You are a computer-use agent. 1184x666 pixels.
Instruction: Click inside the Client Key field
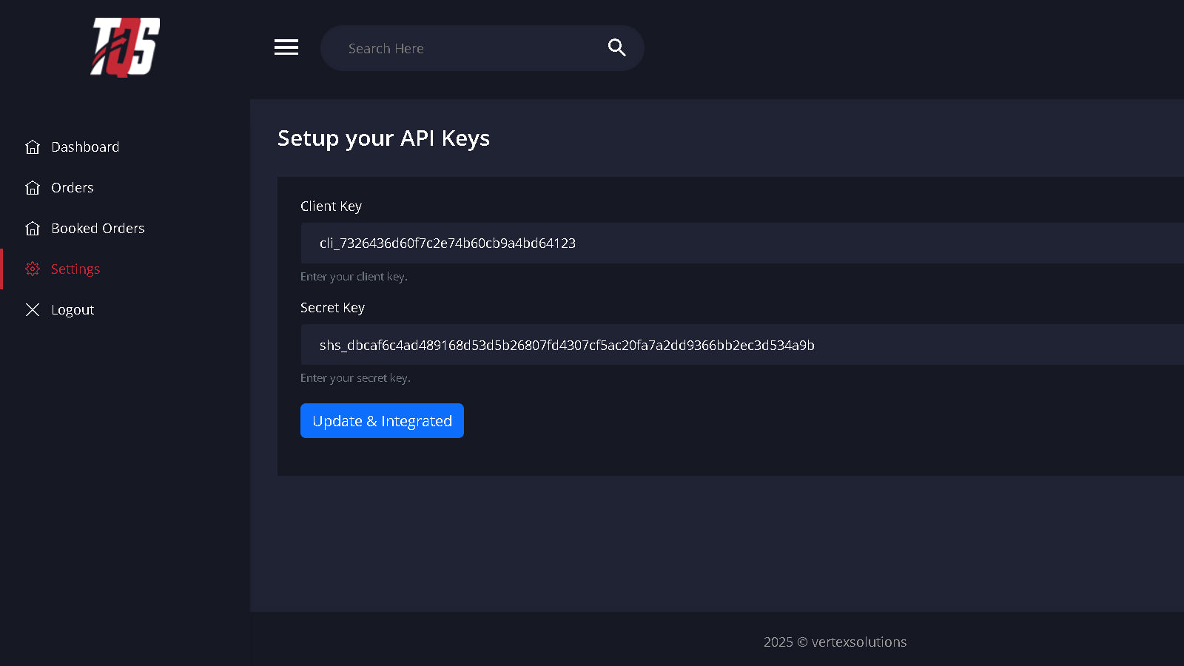742,243
